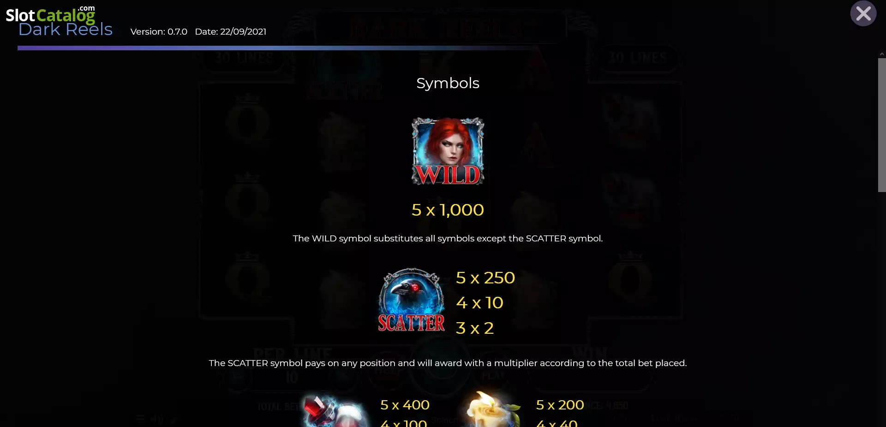Click the 4 x 10 scatter payout
Screen dimensions: 886x427
(479, 303)
